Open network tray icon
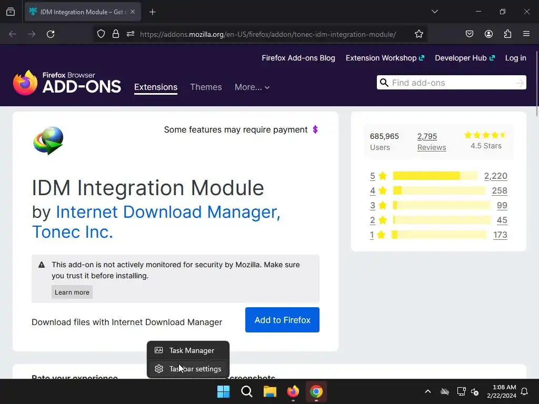The image size is (539, 404). click(461, 391)
